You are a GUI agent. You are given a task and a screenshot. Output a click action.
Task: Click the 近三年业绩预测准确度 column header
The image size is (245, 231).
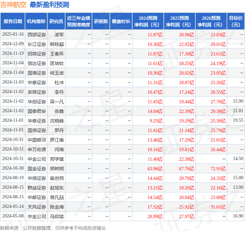tap(79, 21)
